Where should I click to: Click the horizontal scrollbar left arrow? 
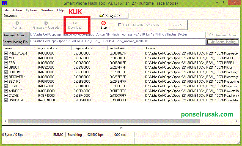(5, 121)
